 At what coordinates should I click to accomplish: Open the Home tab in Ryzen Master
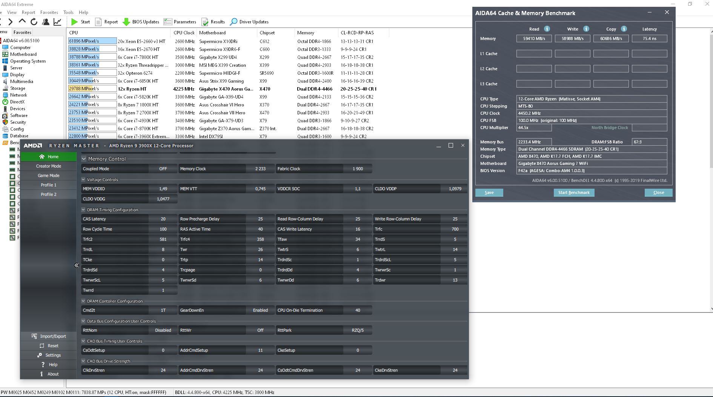tap(49, 157)
